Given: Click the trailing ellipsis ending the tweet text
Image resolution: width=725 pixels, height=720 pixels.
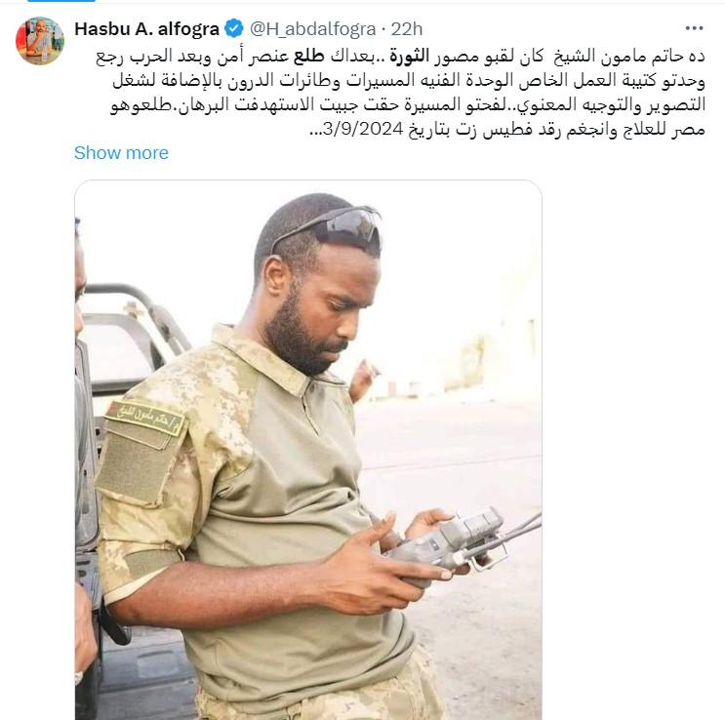Looking at the screenshot, I should point(315,132).
